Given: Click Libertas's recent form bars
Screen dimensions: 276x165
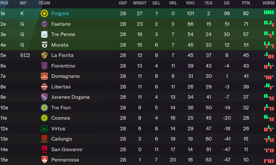Looking at the screenshot, I should coord(269,86).
